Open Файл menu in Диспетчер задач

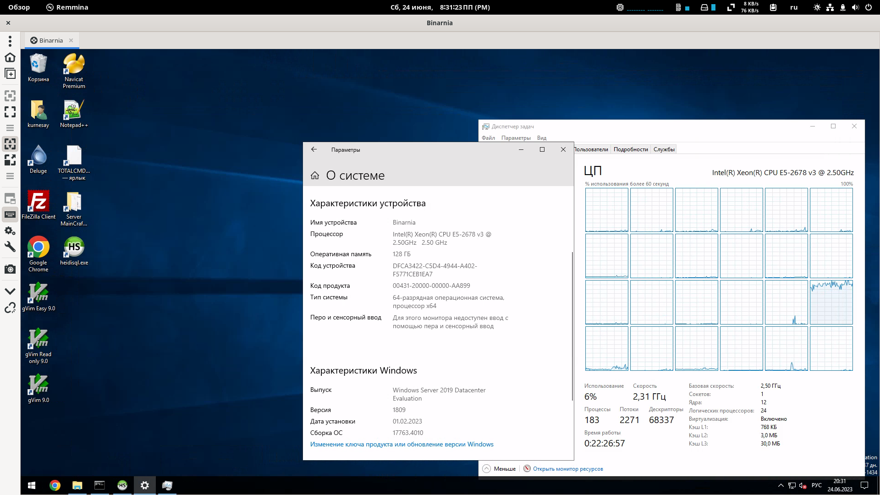(488, 138)
